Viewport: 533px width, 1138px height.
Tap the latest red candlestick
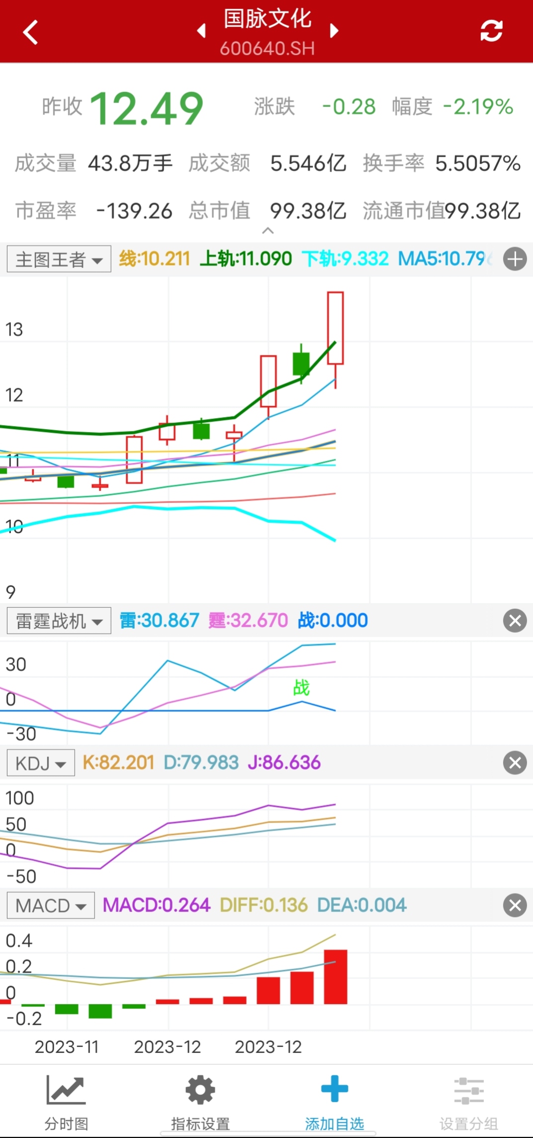(335, 328)
